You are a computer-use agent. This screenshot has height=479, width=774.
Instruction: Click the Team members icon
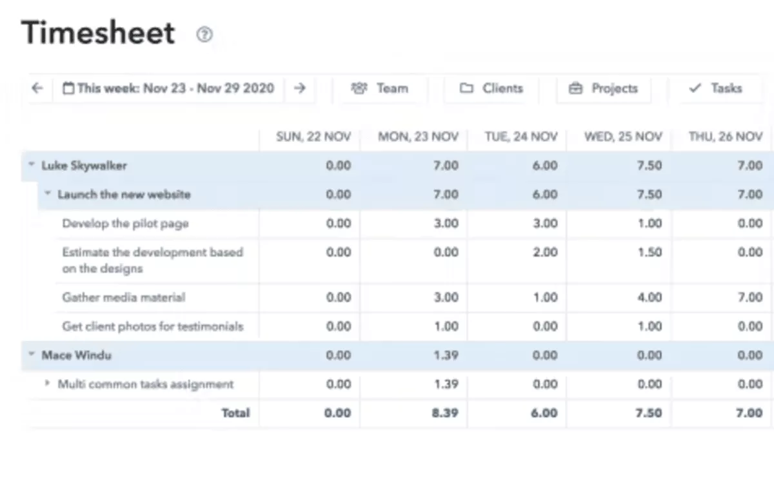pyautogui.click(x=359, y=88)
